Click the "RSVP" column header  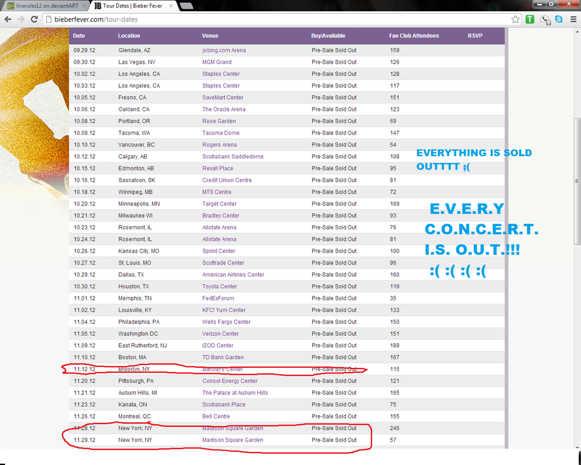click(475, 36)
